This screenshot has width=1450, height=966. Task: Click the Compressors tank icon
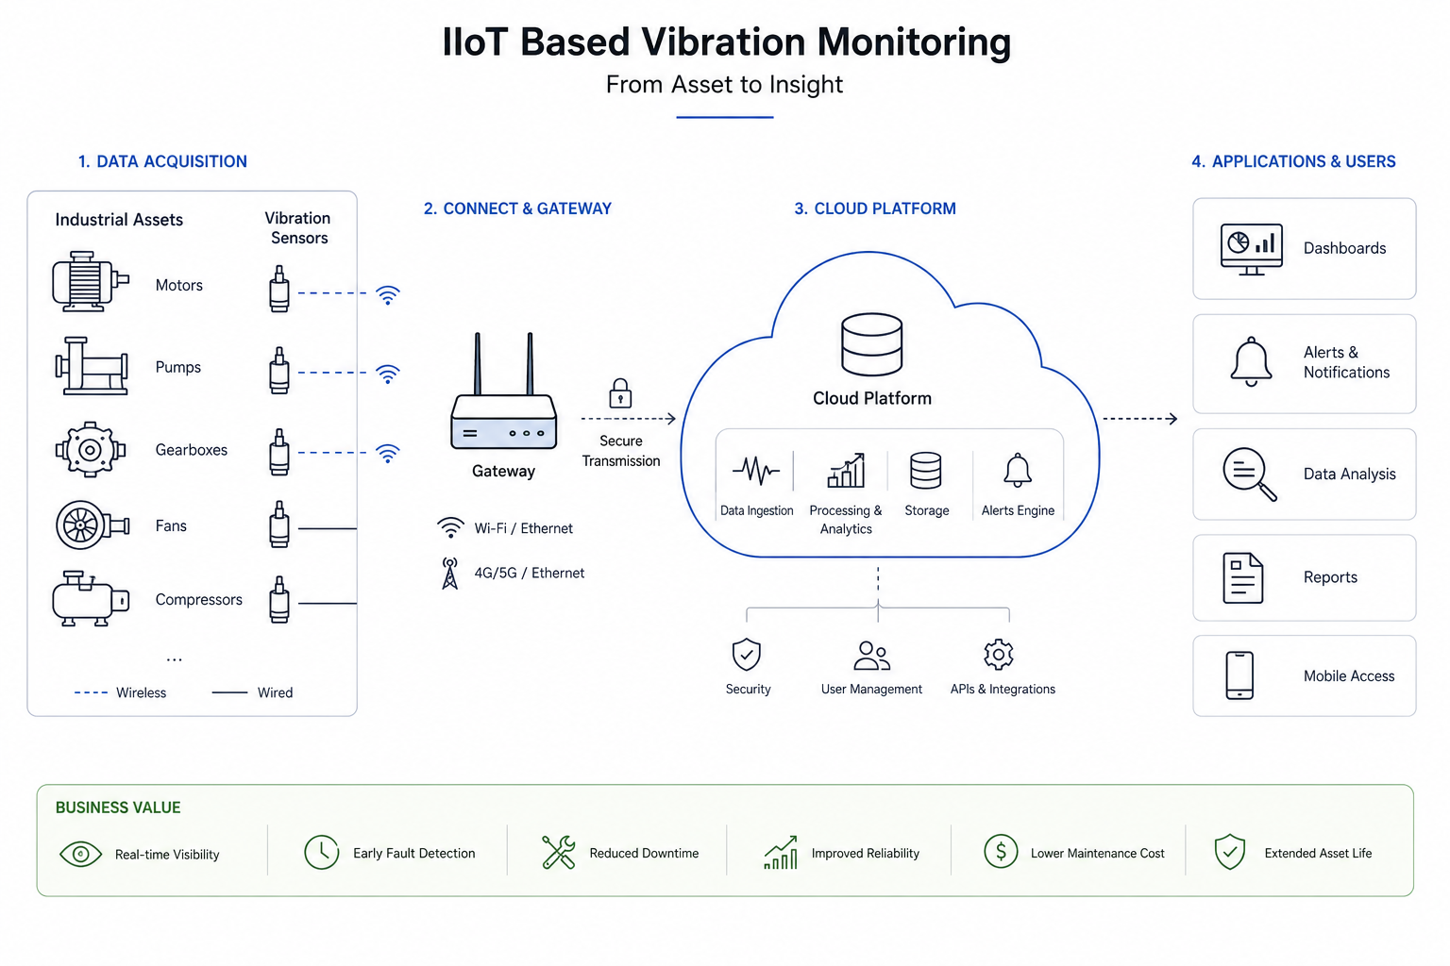91,598
